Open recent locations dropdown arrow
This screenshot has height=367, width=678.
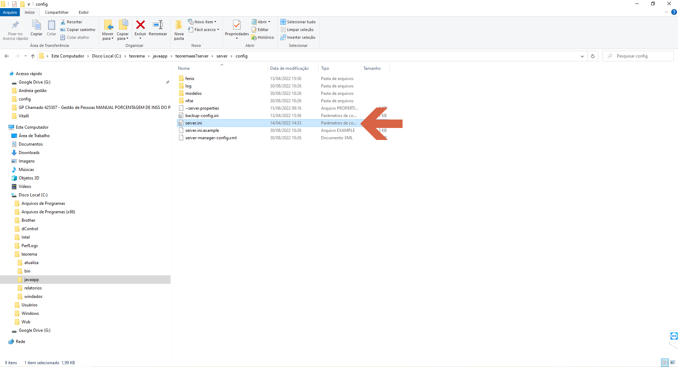(25, 56)
